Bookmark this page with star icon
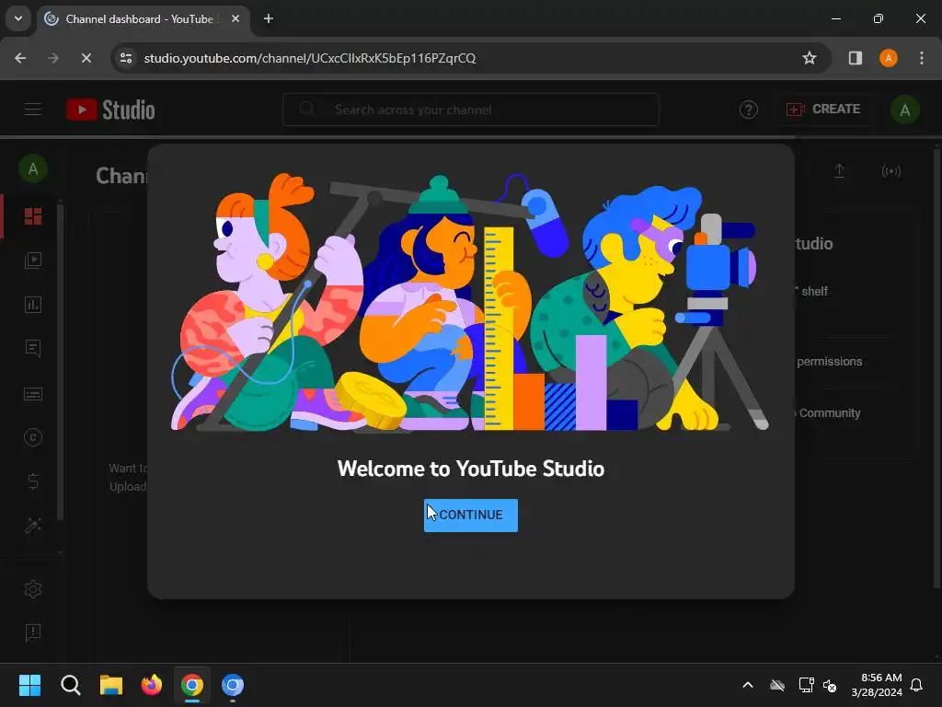Image resolution: width=942 pixels, height=707 pixels. coord(810,58)
